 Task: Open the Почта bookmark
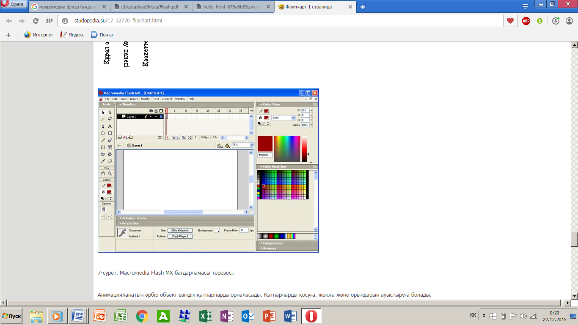[x=102, y=35]
